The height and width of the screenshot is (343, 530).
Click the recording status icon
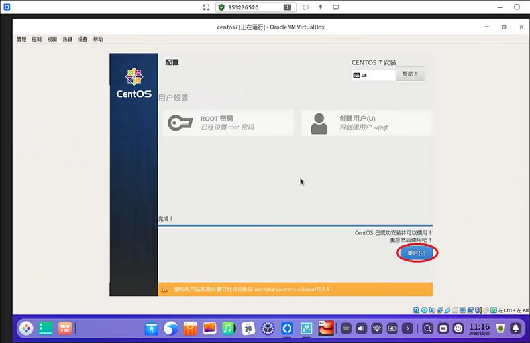point(470,310)
